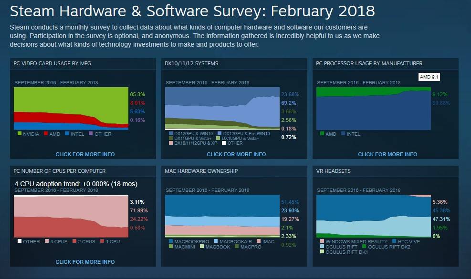
Task: Select the DX12GPU & Pre-WIN10 legend swatch
Action: pos(220,133)
